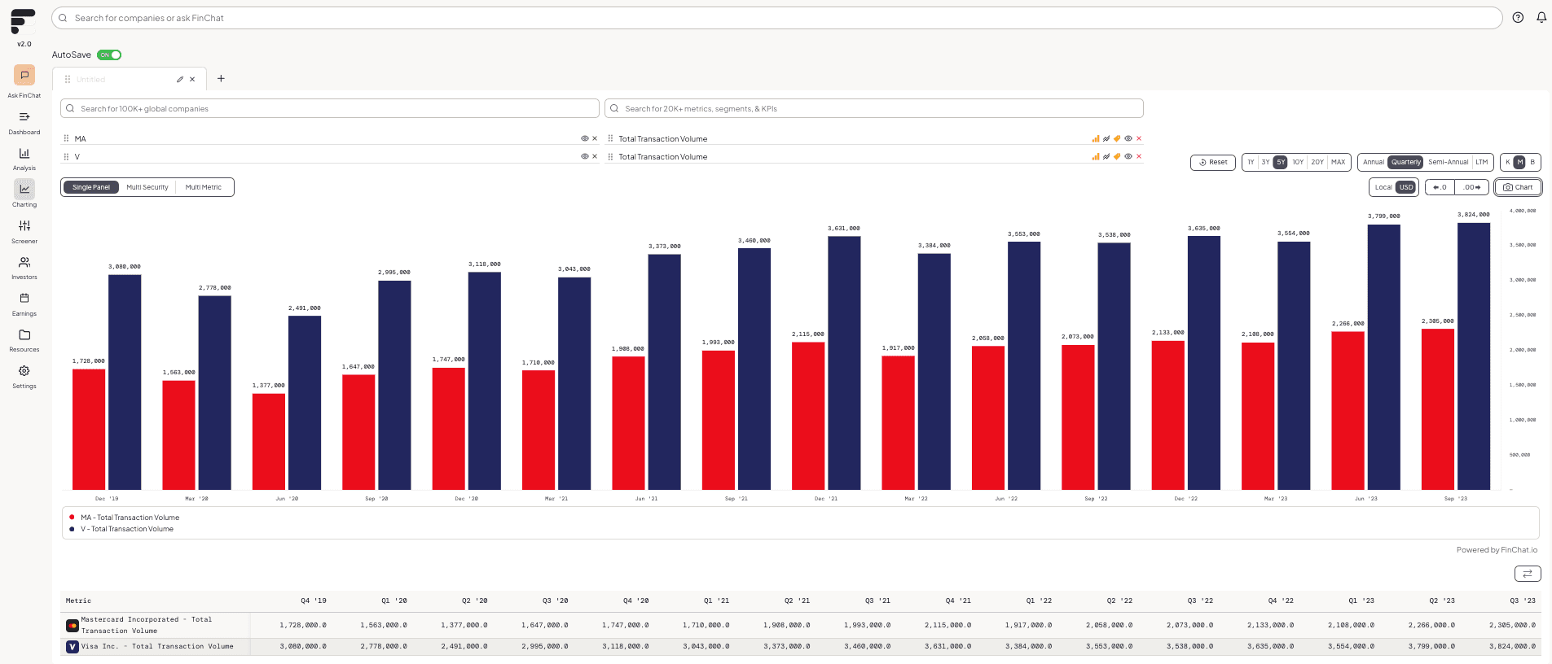Select the Quarterly period option
The height and width of the screenshot is (664, 1552).
click(1406, 162)
